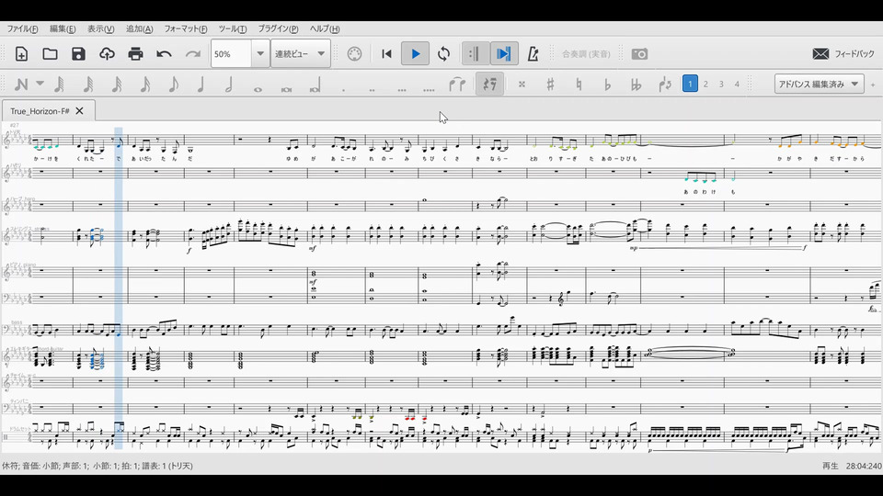The image size is (883, 496).
Task: Open the ツール(T) menu
Action: click(233, 28)
